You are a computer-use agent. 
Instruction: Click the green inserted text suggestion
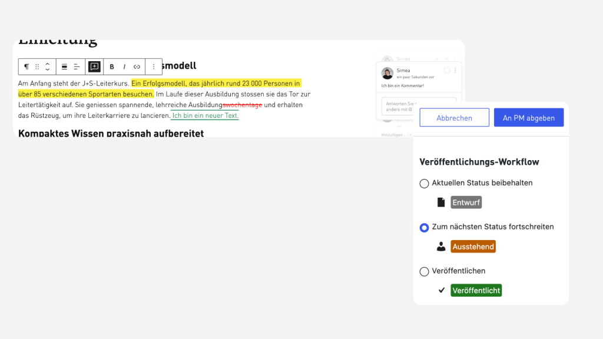206,115
